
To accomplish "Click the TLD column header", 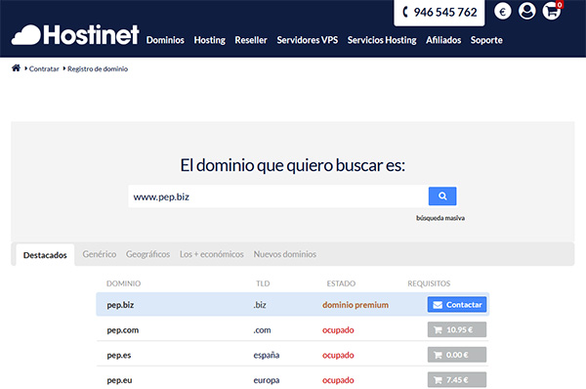I will coord(263,283).
